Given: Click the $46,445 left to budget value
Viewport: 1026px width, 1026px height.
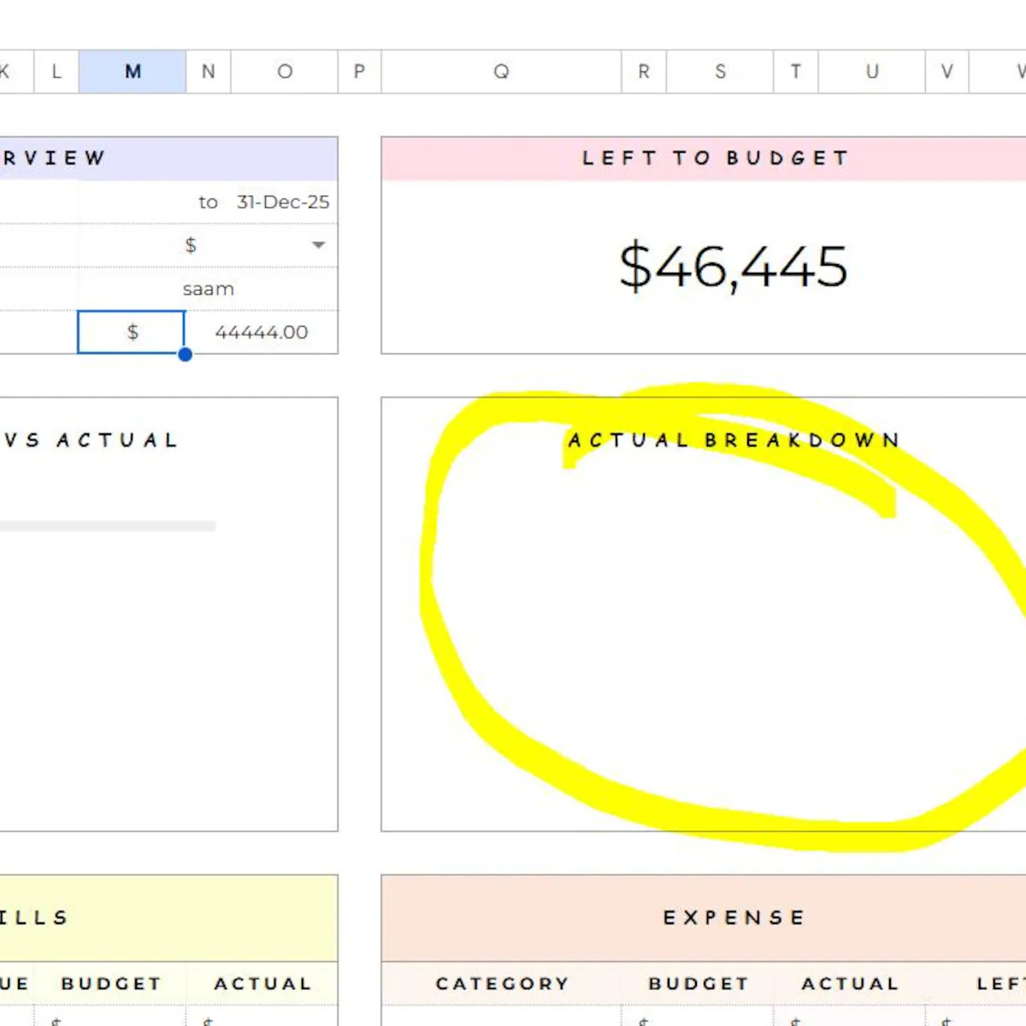Looking at the screenshot, I should point(734,267).
